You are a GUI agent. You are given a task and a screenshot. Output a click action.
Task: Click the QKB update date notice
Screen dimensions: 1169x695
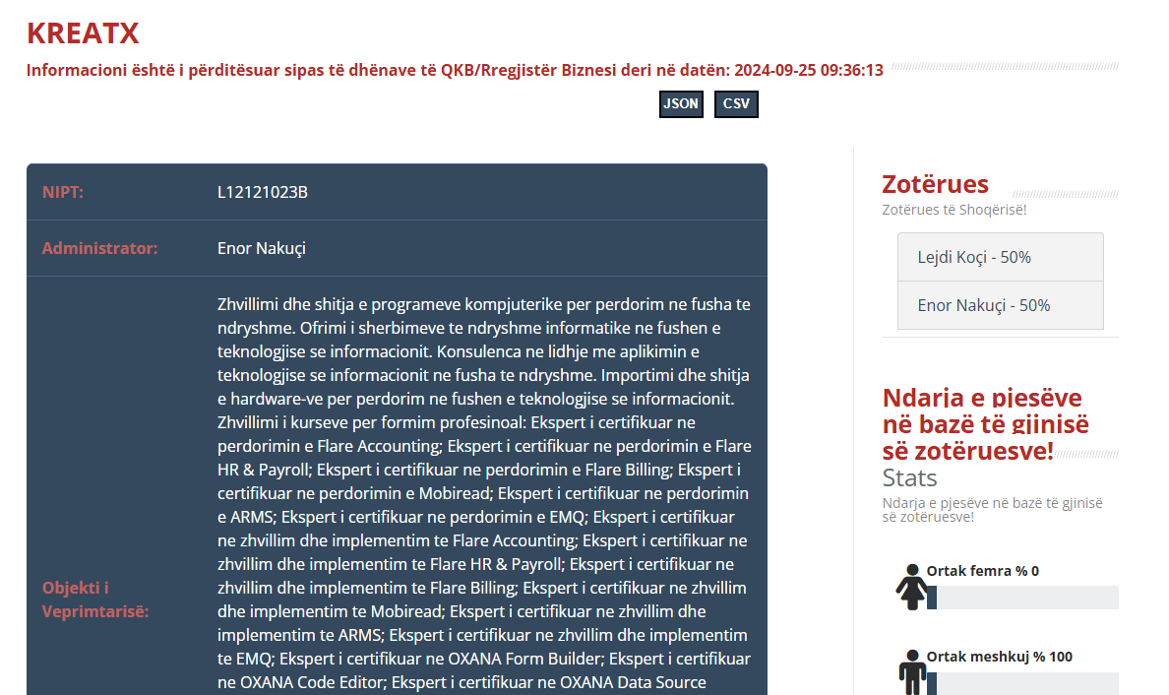455,70
